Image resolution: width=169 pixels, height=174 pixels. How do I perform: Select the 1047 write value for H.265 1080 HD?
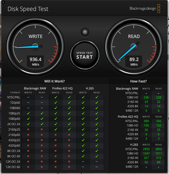click(146, 154)
